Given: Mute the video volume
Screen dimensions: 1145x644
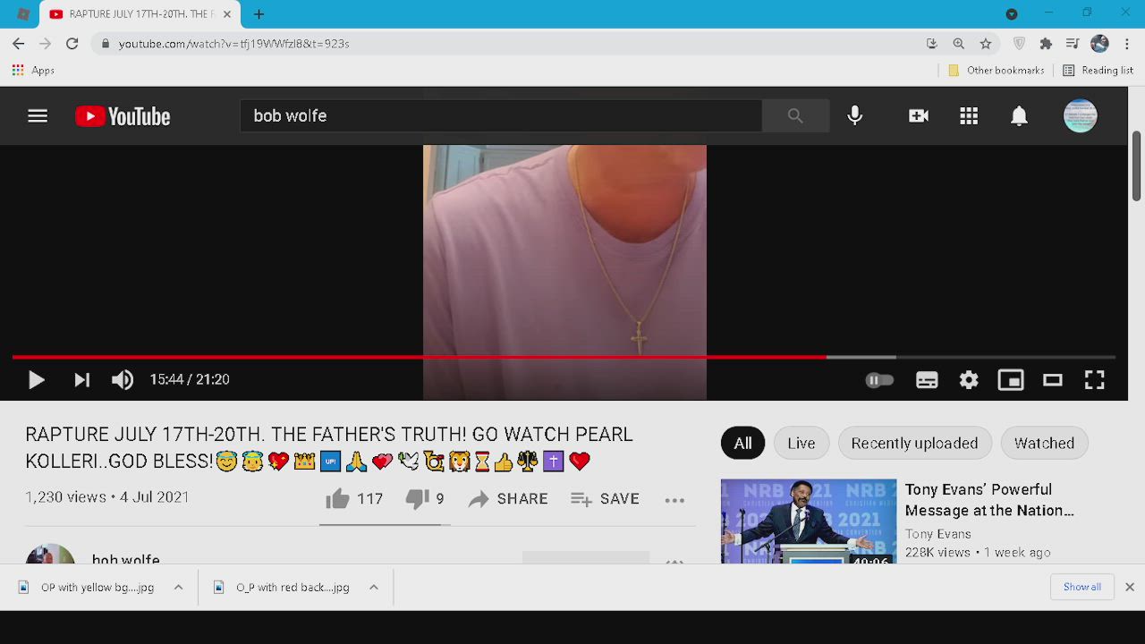Looking at the screenshot, I should coord(123,380).
